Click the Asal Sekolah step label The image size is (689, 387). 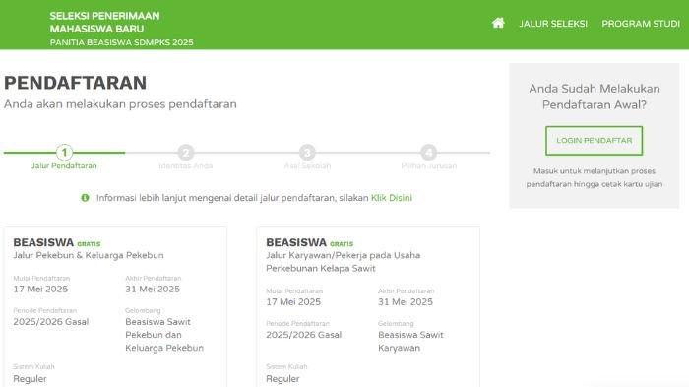(307, 166)
